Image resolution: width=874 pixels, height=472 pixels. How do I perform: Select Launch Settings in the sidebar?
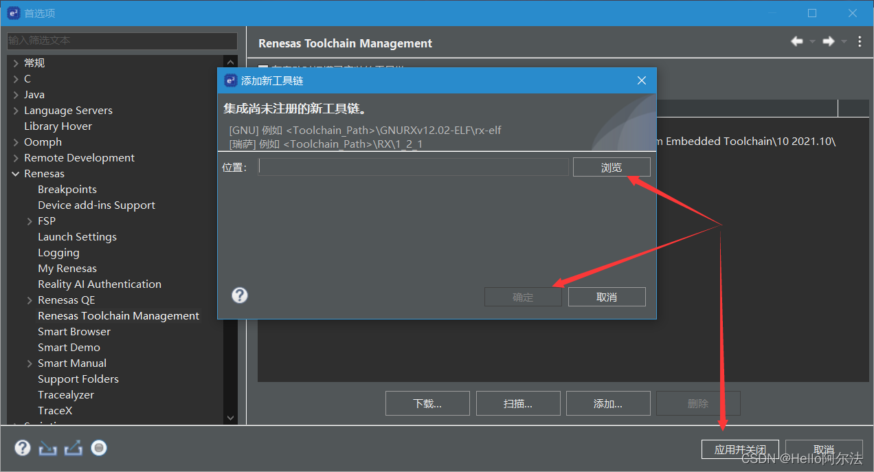click(77, 236)
